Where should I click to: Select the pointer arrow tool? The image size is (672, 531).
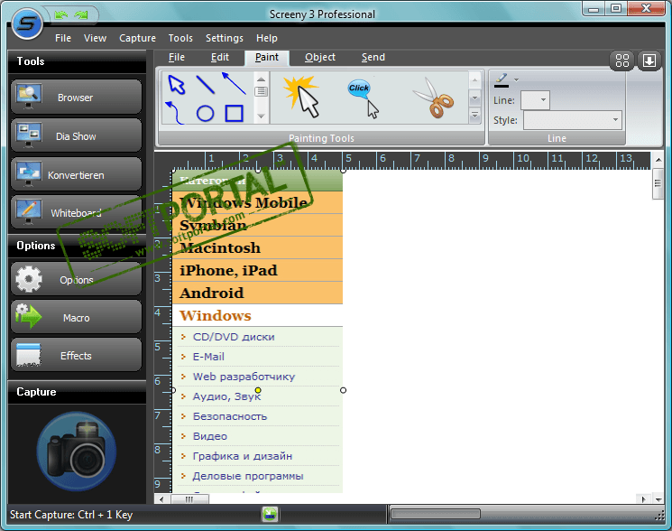coord(176,85)
